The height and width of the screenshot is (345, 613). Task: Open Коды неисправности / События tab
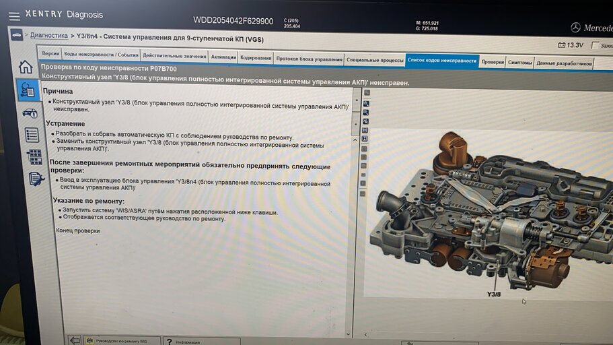point(101,55)
